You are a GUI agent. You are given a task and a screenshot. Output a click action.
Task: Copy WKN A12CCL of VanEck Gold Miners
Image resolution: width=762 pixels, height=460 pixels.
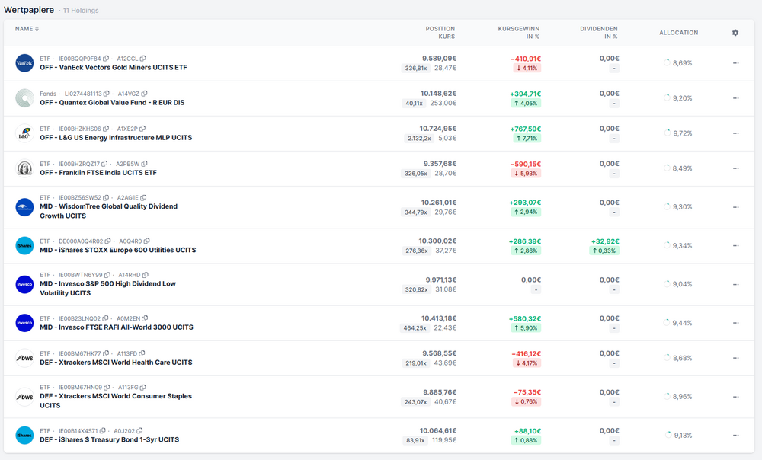pos(143,59)
